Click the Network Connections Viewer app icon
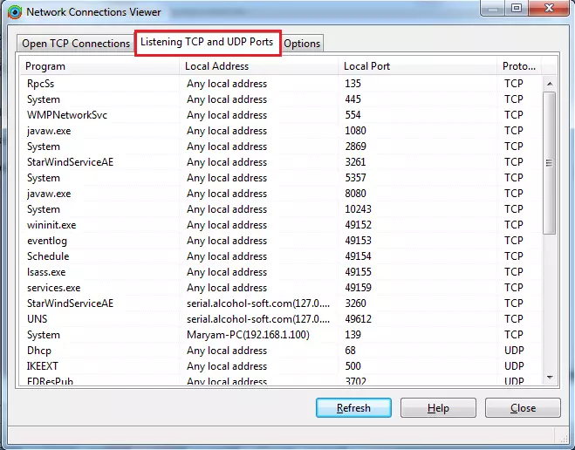This screenshot has width=575, height=450. click(14, 12)
